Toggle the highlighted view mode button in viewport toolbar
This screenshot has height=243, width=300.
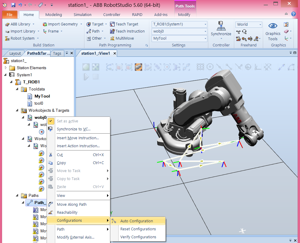tap(138, 67)
